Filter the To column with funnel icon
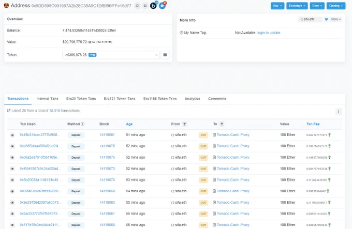 222,124
